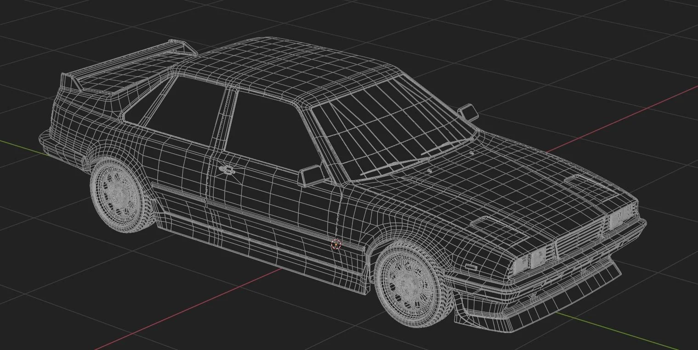Image resolution: width=698 pixels, height=350 pixels.
Task: Select the door handle on the front door
Action: point(226,170)
